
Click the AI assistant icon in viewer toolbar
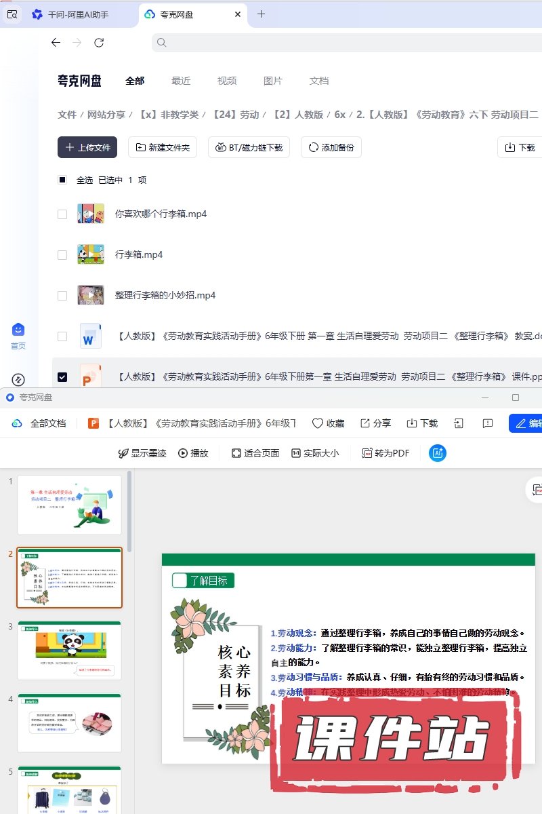pyautogui.click(x=438, y=453)
